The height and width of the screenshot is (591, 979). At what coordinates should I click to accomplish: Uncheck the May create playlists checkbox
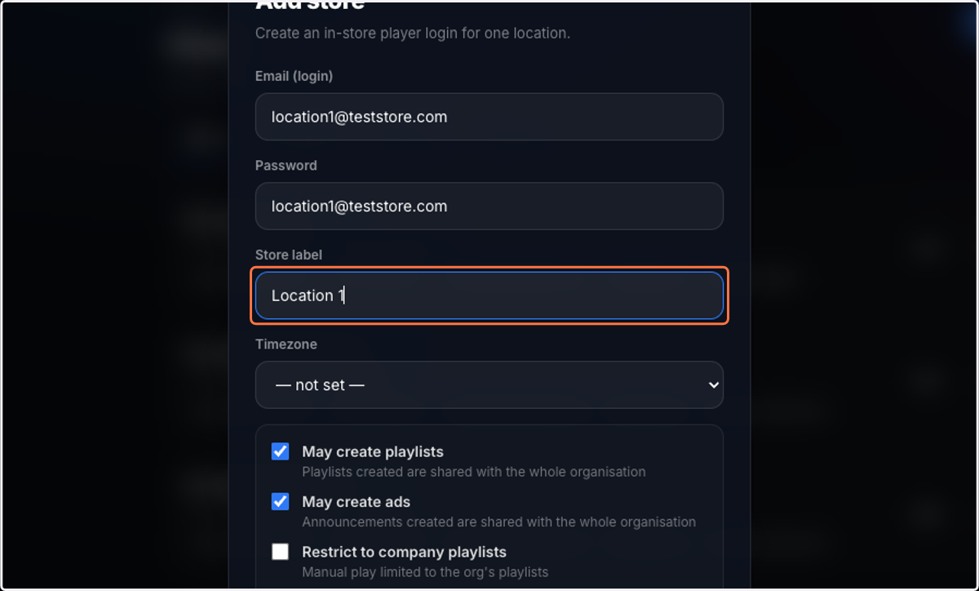(x=280, y=451)
